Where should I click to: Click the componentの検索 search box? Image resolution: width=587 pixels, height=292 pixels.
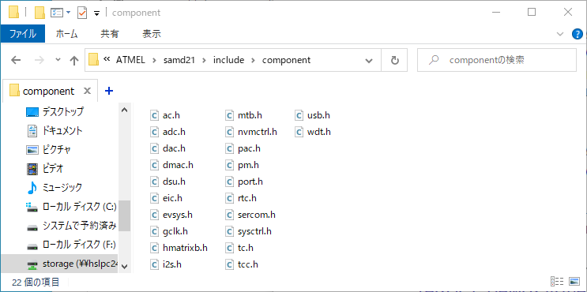click(497, 60)
